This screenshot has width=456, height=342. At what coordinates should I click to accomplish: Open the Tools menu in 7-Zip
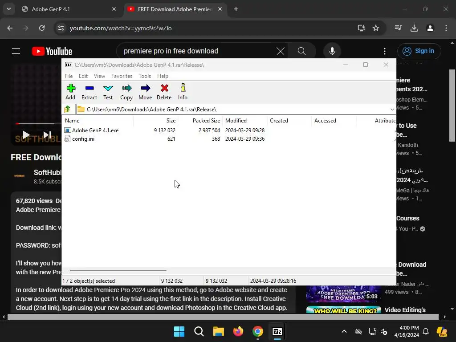[x=145, y=76]
